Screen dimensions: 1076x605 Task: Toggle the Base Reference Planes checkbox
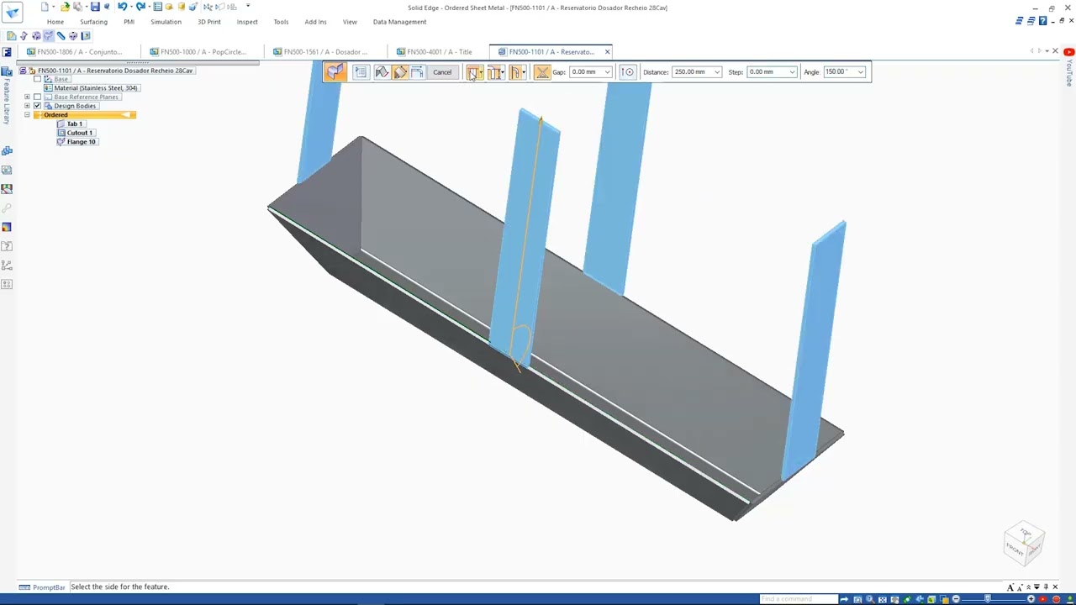pos(37,97)
